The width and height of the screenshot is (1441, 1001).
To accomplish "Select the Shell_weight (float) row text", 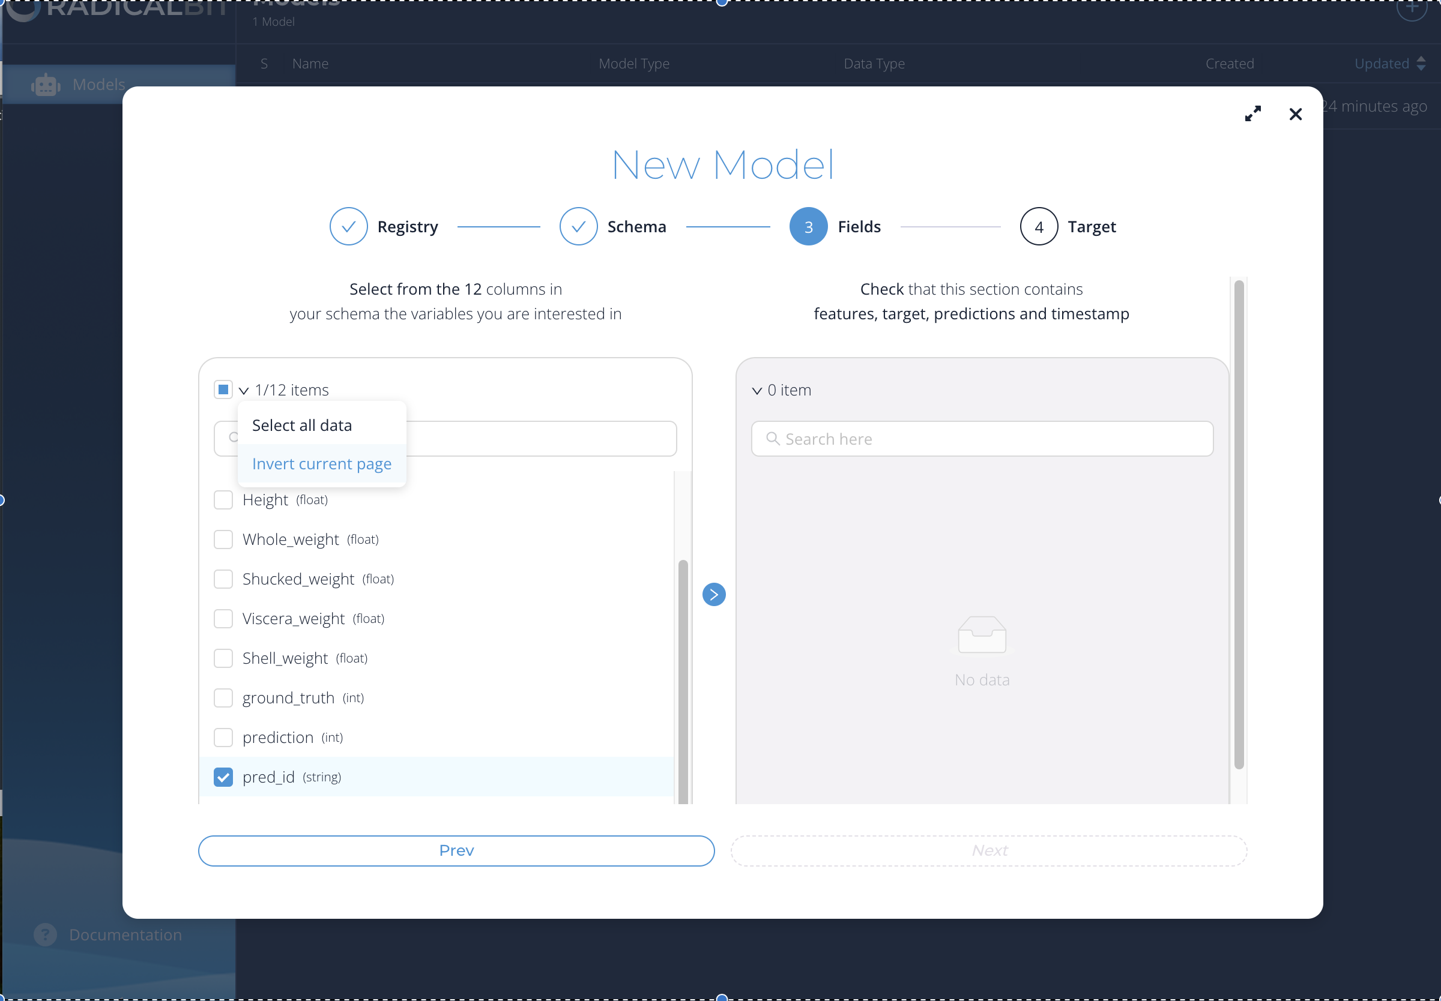I will coord(305,658).
